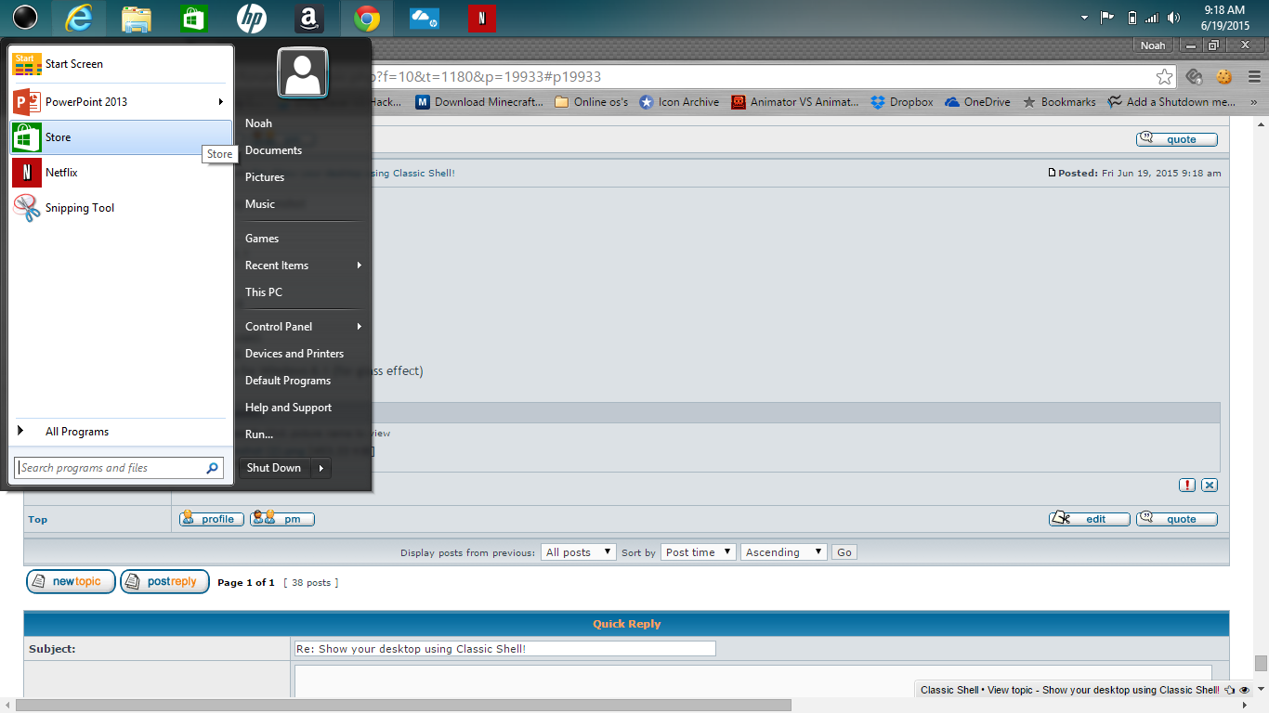Open Pictures in Start menu
The width and height of the screenshot is (1269, 713).
[265, 177]
